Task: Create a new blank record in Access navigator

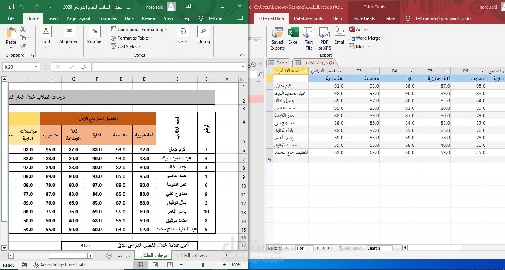Action: (331, 248)
